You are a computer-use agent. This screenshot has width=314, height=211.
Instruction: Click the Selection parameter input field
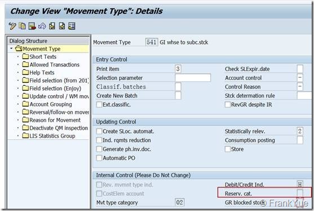coord(193,78)
